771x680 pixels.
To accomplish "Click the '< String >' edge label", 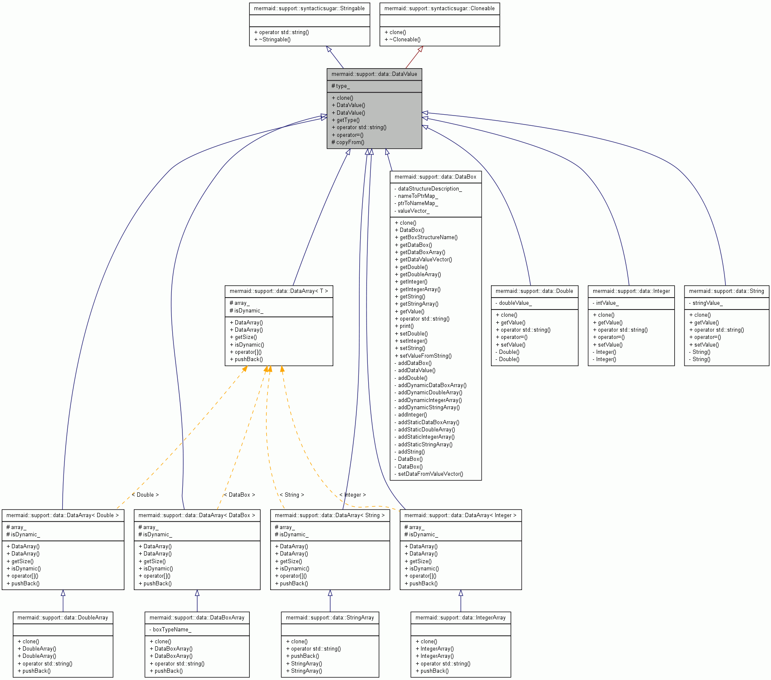I will [x=292, y=495].
